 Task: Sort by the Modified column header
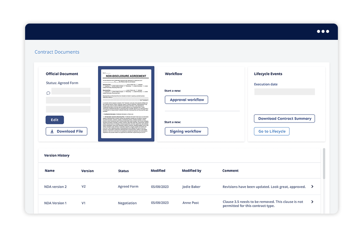158,171
